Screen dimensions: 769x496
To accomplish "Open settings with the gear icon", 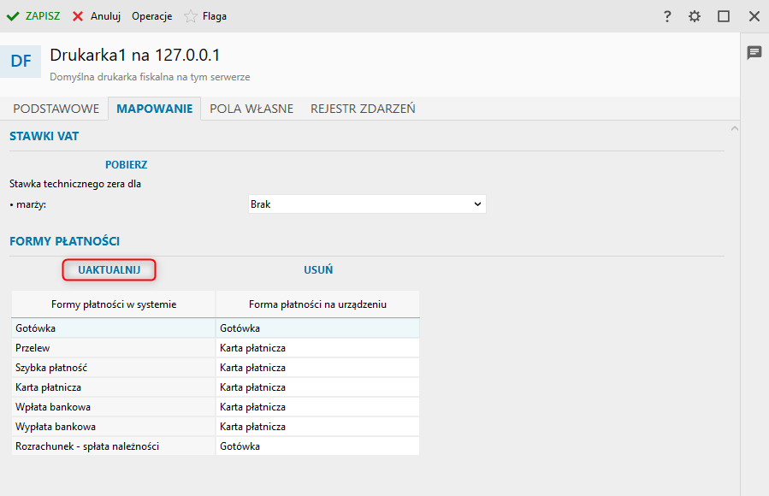I will pos(695,16).
